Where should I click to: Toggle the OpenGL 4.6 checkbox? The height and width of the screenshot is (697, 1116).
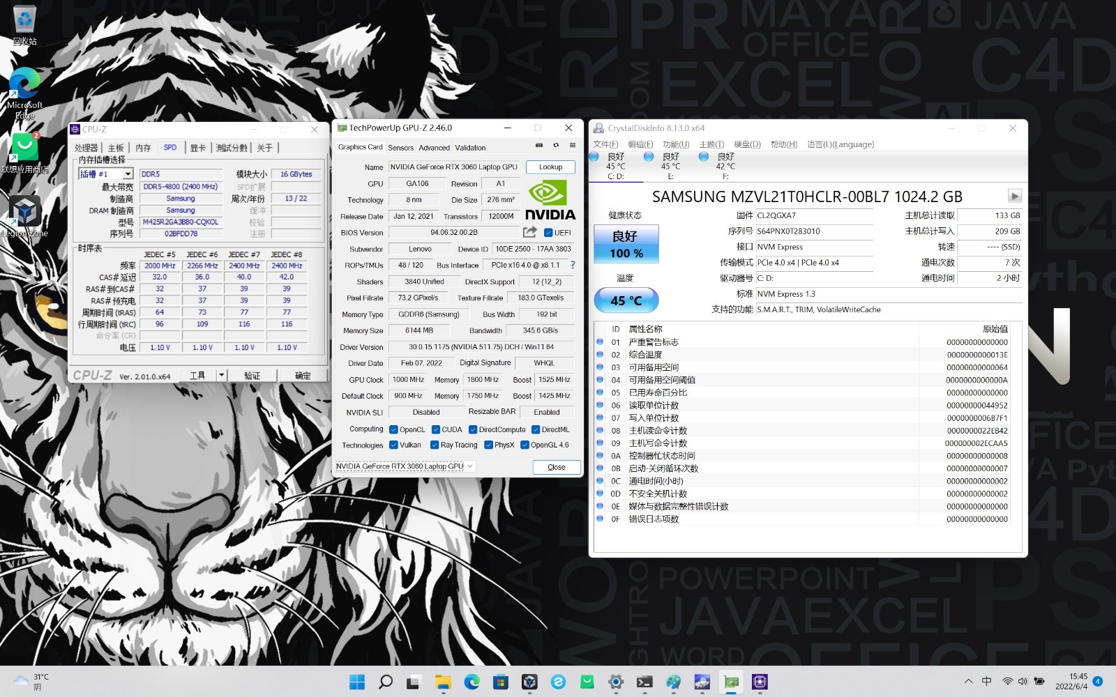pos(525,445)
